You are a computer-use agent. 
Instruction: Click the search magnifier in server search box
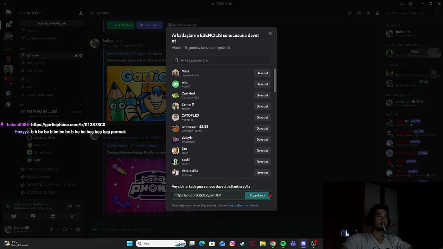point(437,13)
